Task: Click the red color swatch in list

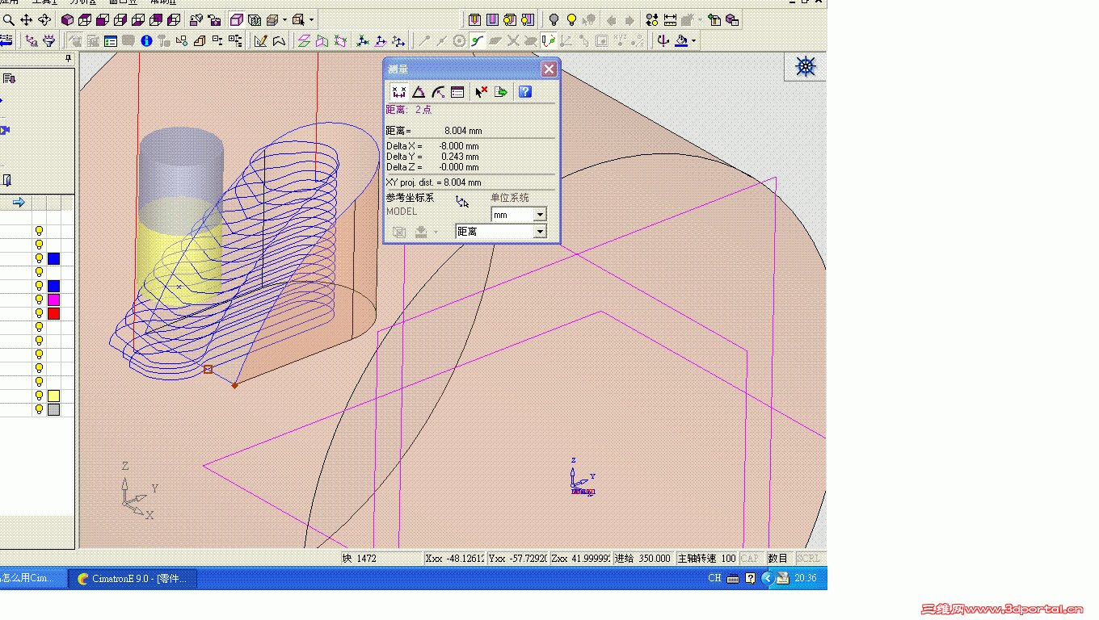Action: coord(53,313)
